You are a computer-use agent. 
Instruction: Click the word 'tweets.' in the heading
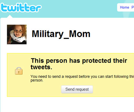click(41, 67)
